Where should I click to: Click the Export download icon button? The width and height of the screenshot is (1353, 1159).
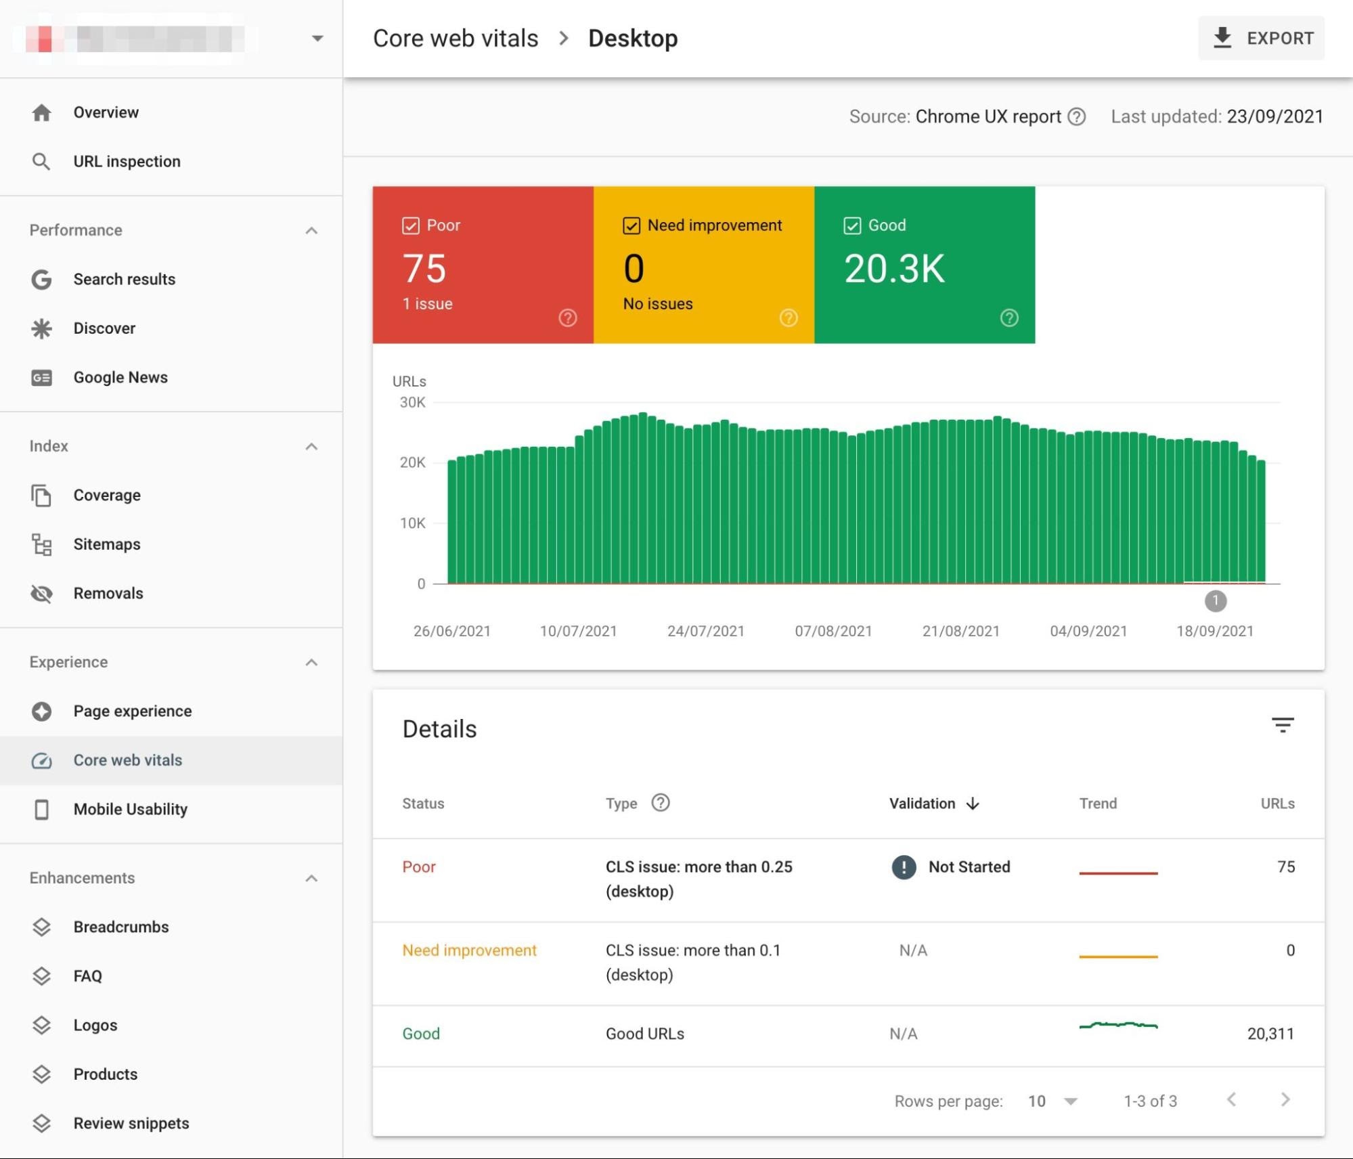1222,38
